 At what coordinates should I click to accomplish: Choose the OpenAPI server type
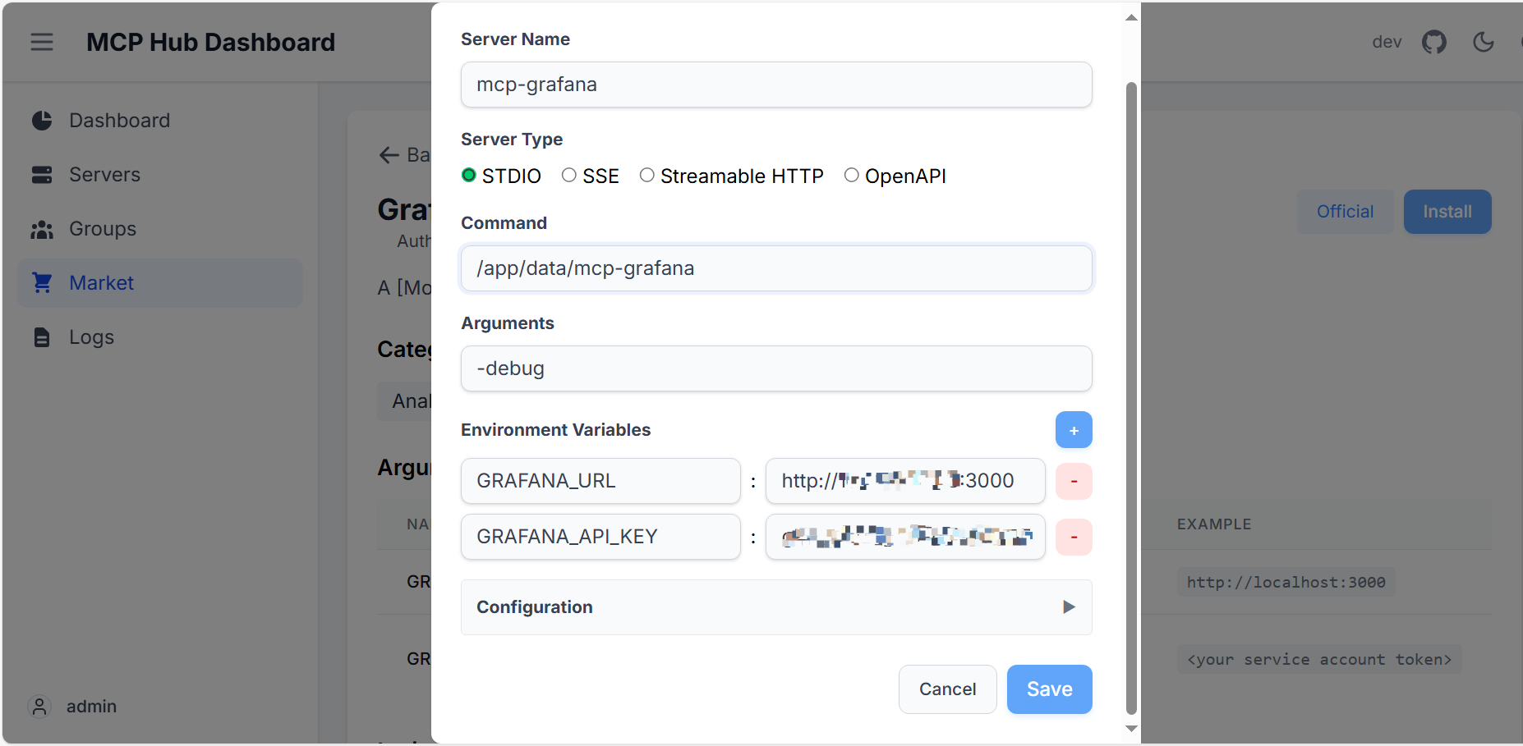point(852,175)
